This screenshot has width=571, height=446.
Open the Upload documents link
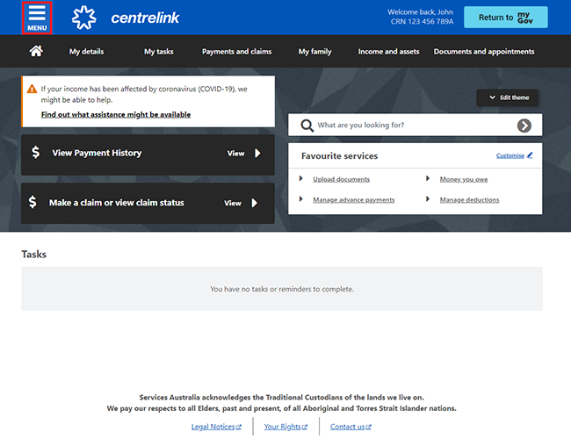click(x=341, y=179)
